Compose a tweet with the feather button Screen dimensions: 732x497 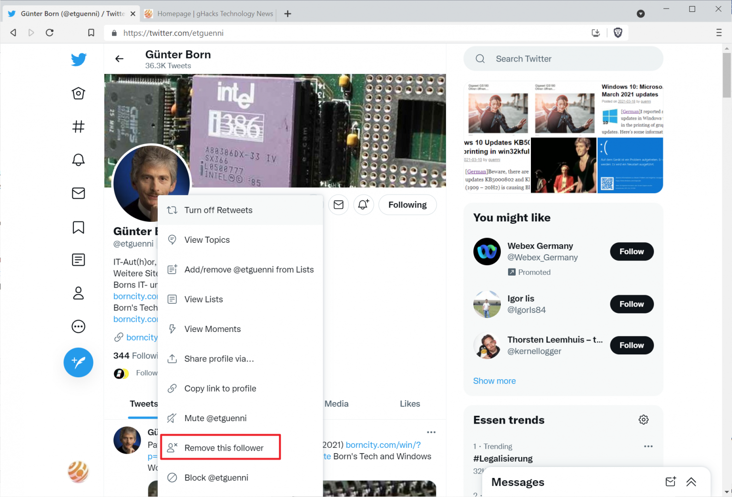pos(78,362)
